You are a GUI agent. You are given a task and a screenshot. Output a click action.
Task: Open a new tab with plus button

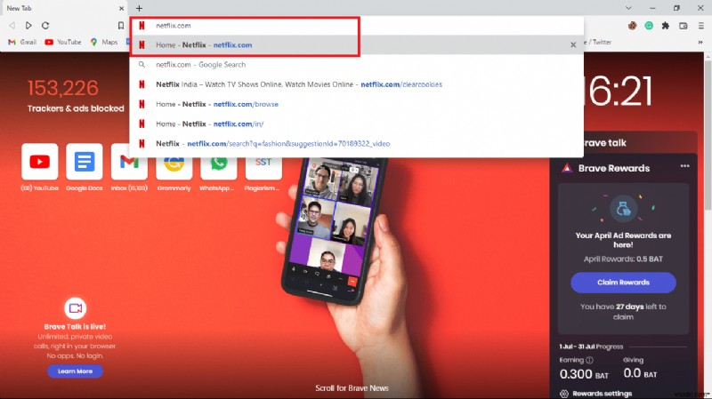coord(139,8)
